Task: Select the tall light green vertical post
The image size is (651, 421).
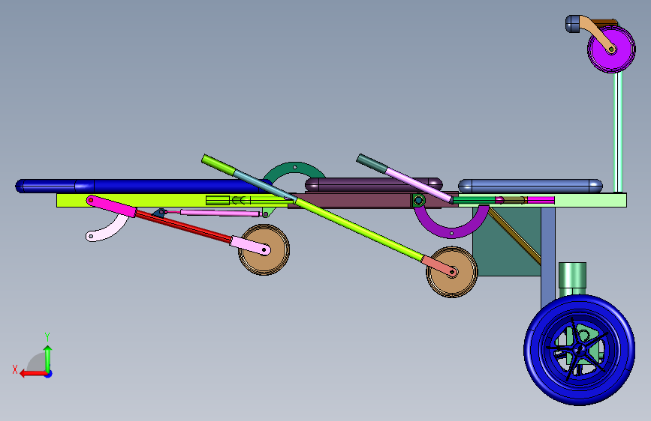Action: (618, 132)
